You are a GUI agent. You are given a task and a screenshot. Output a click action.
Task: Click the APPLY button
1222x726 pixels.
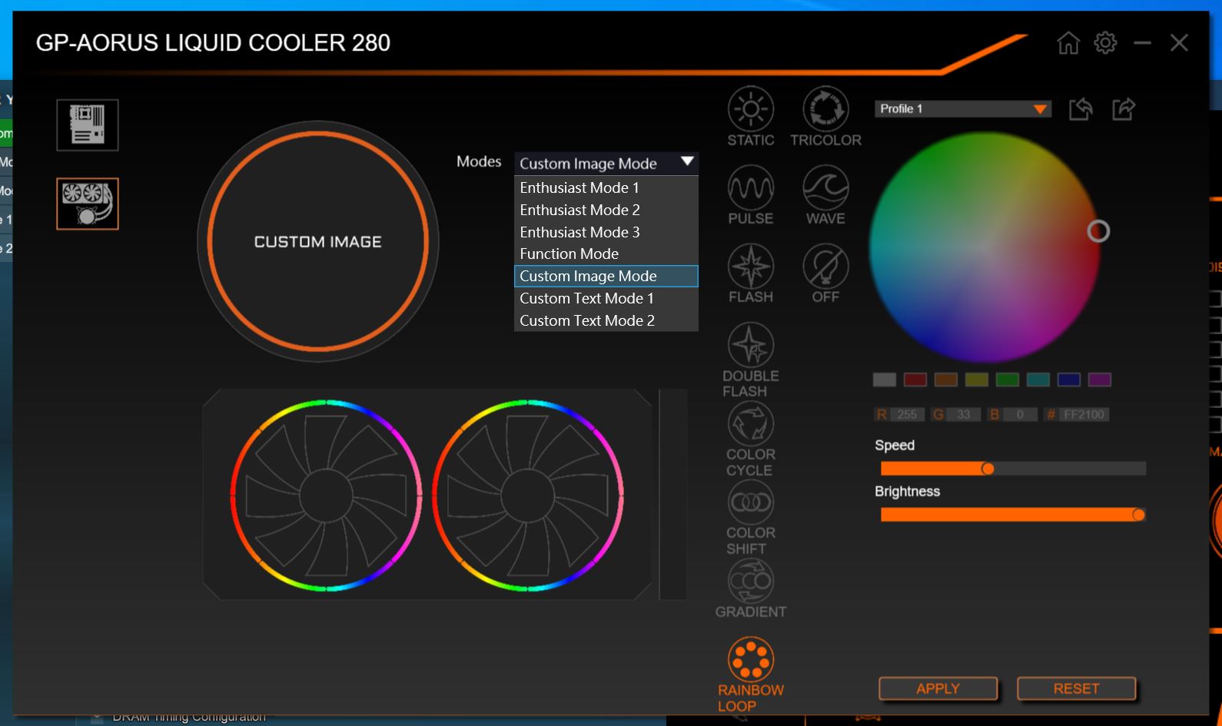click(938, 688)
